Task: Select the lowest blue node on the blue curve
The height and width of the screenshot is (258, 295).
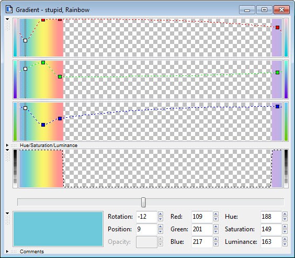Action: point(43,125)
